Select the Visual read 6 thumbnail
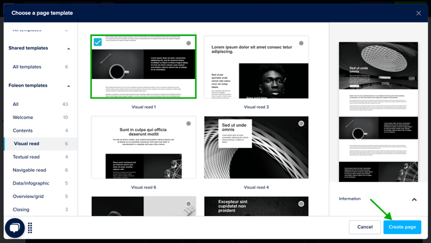Screen dimensions: 431x243 click(x=143, y=147)
